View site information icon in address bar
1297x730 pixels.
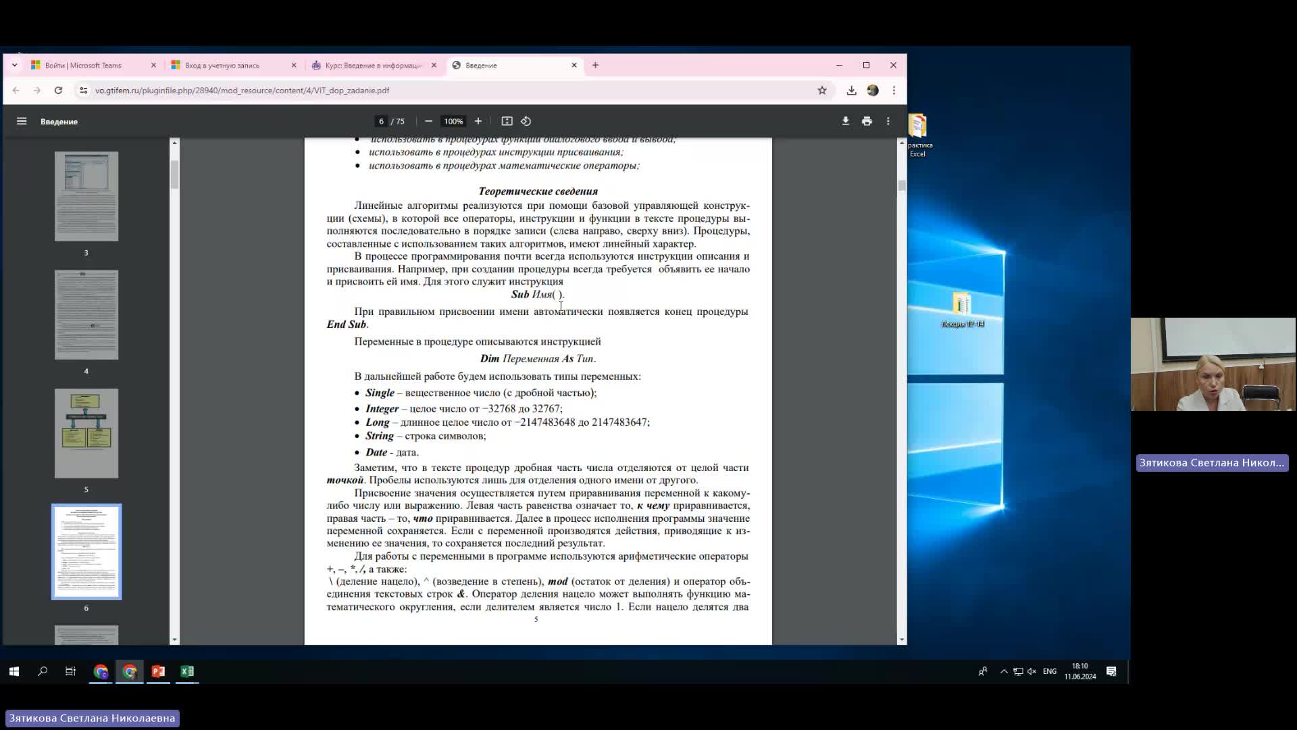click(x=83, y=90)
